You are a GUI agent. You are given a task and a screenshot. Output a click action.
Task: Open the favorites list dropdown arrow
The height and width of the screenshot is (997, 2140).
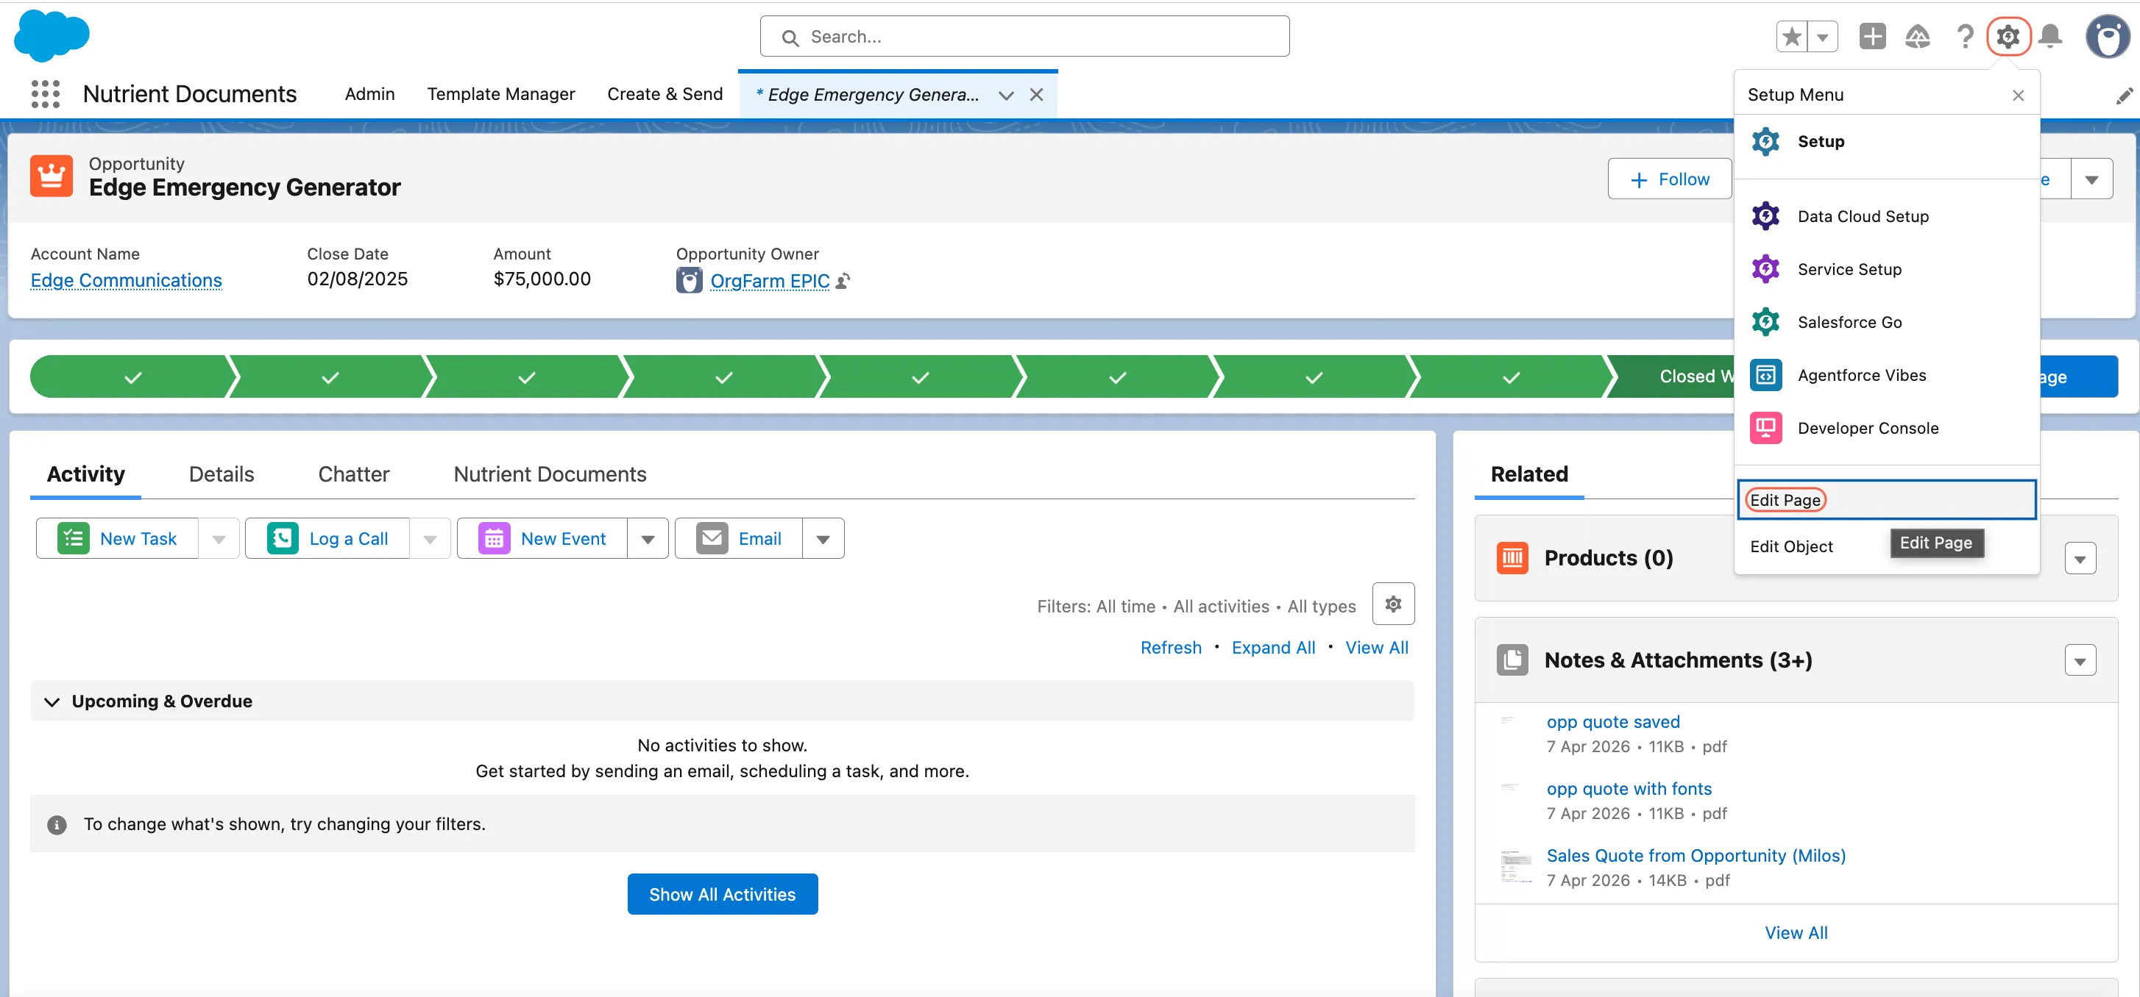pyautogui.click(x=1823, y=37)
